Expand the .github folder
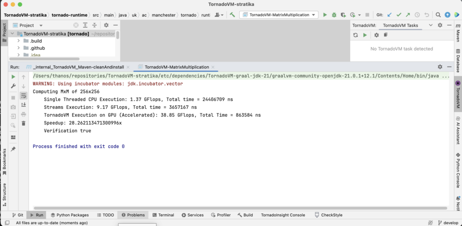Viewport: 462px width, 226px height. pos(18,48)
